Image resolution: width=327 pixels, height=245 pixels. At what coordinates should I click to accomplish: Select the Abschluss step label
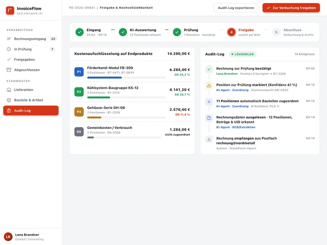tap(293, 30)
